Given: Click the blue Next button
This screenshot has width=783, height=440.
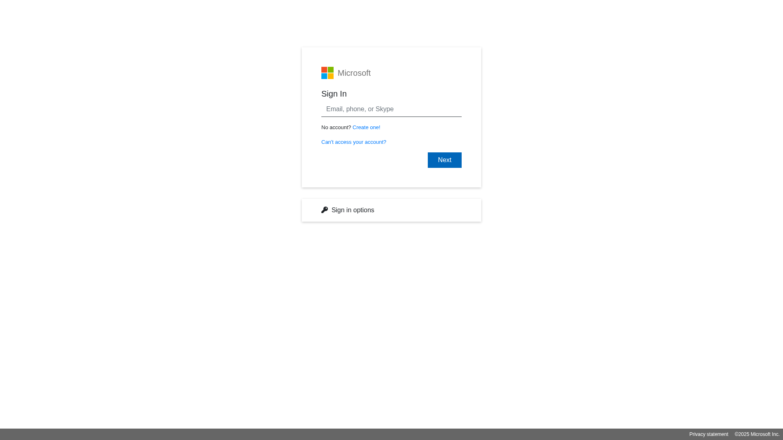Looking at the screenshot, I should (445, 160).
